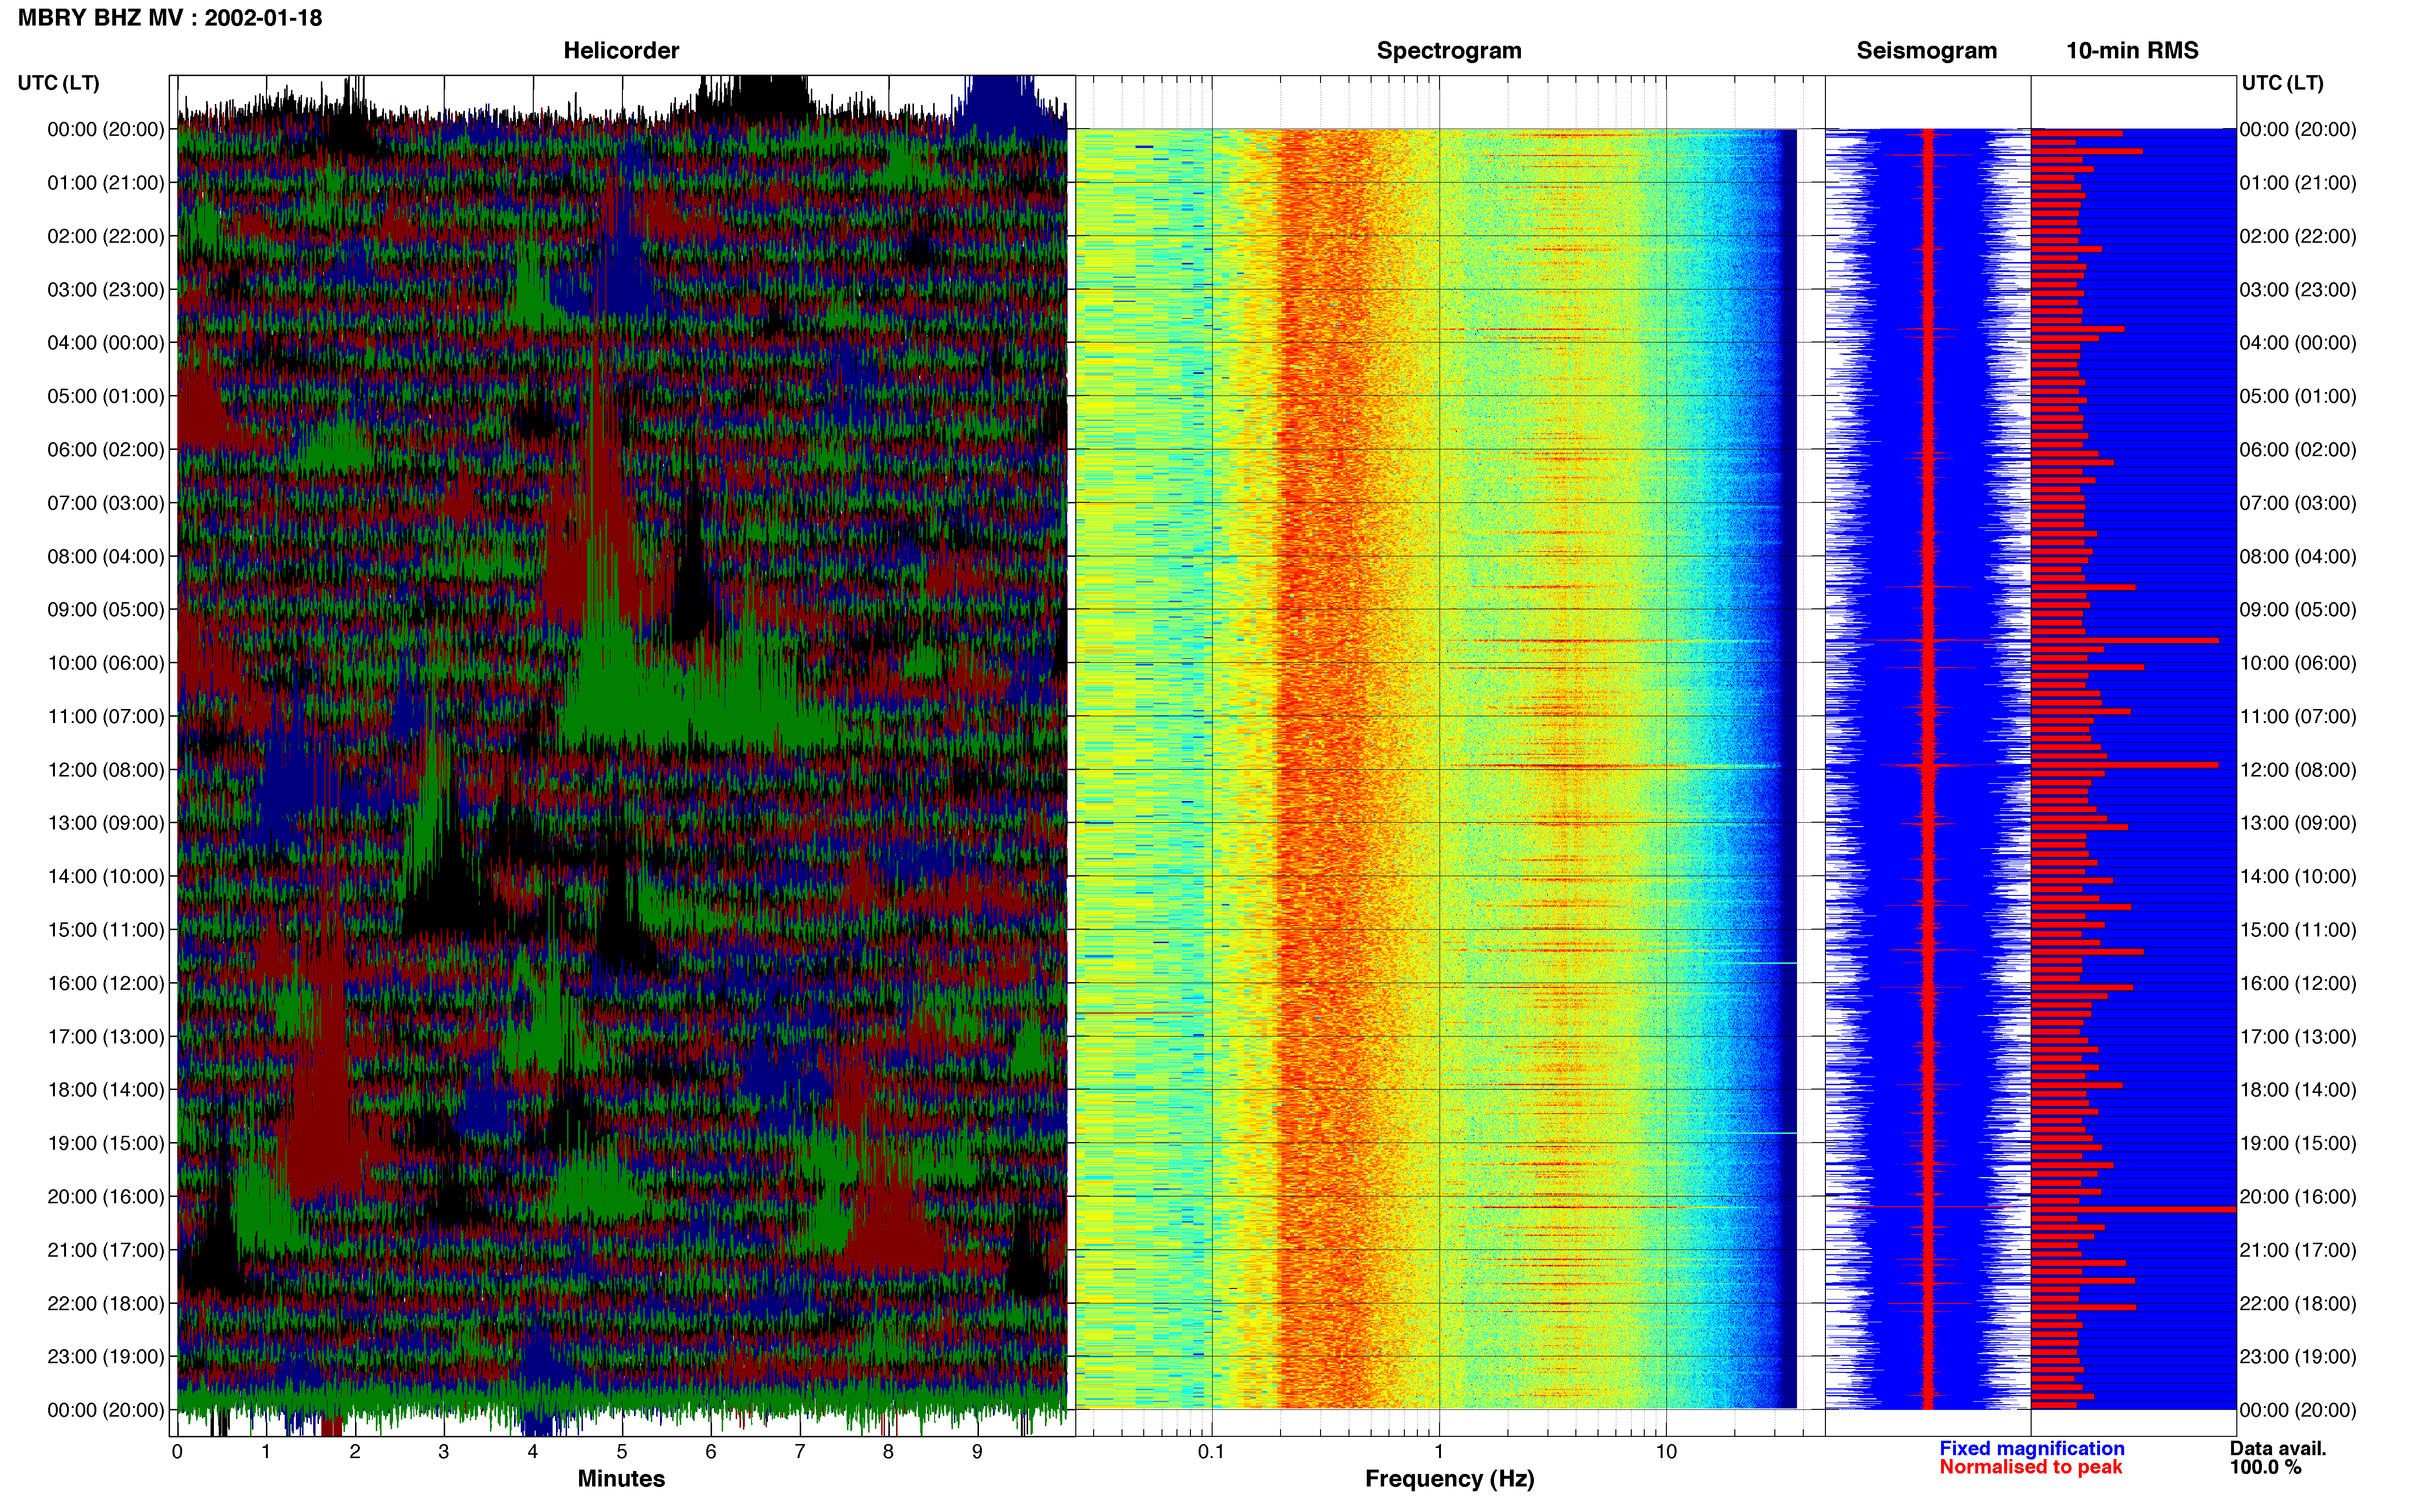Click '23:00 (19:00)' on the helicorder's left axis
The width and height of the screenshot is (2418, 1512).
pyautogui.click(x=106, y=1357)
